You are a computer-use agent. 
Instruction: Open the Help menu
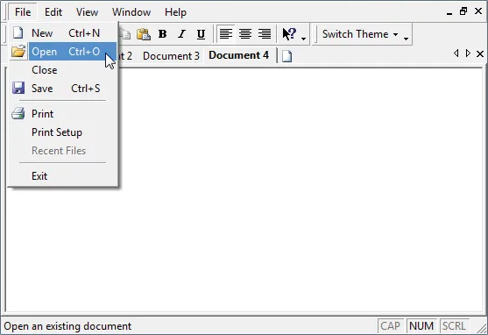175,12
